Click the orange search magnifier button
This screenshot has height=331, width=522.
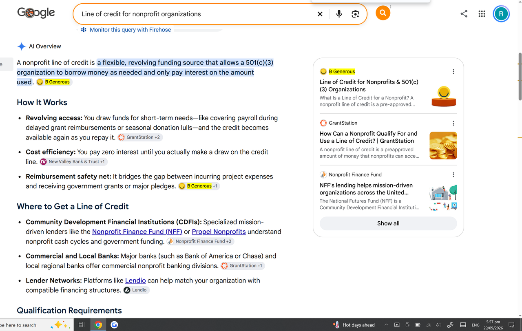point(383,13)
